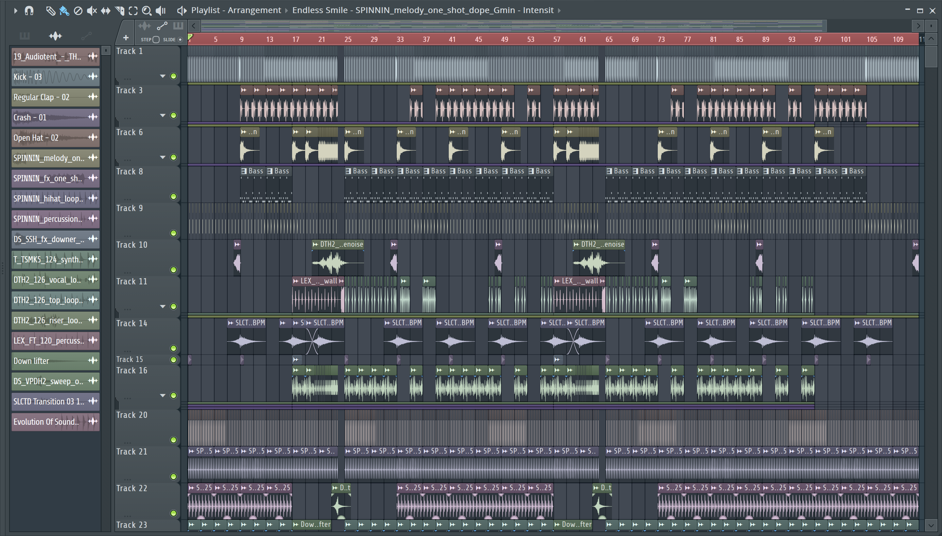Click waveform icon of Regular Clap - 02
The image size is (942, 536).
(x=93, y=97)
